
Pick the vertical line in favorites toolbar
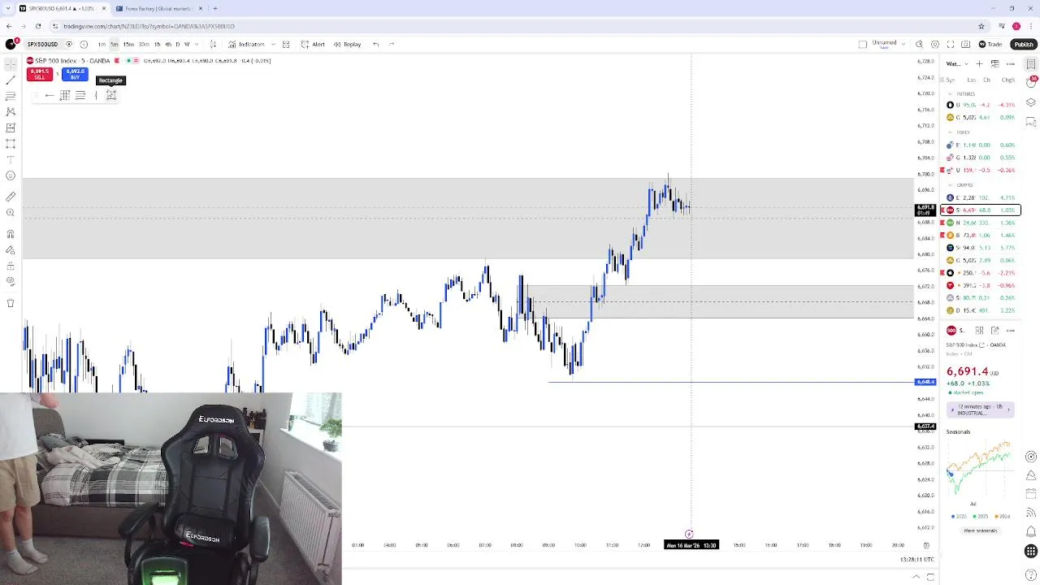[96, 95]
